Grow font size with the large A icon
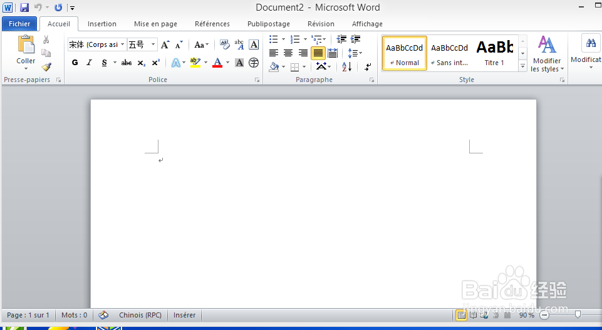 point(165,45)
